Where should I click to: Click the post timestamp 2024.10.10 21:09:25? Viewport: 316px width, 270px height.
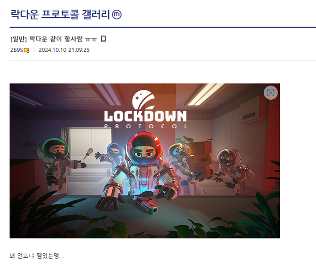point(64,50)
